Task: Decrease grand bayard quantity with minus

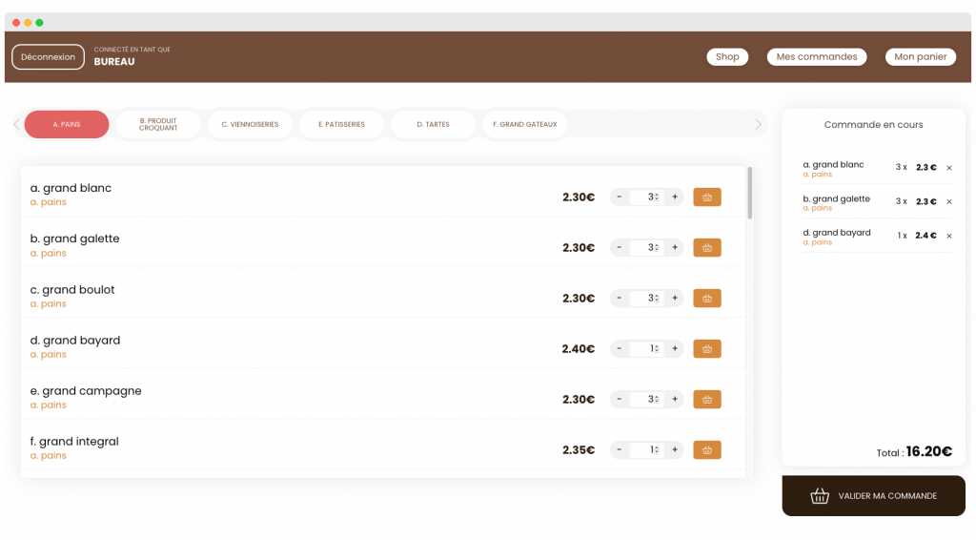Action: click(620, 349)
